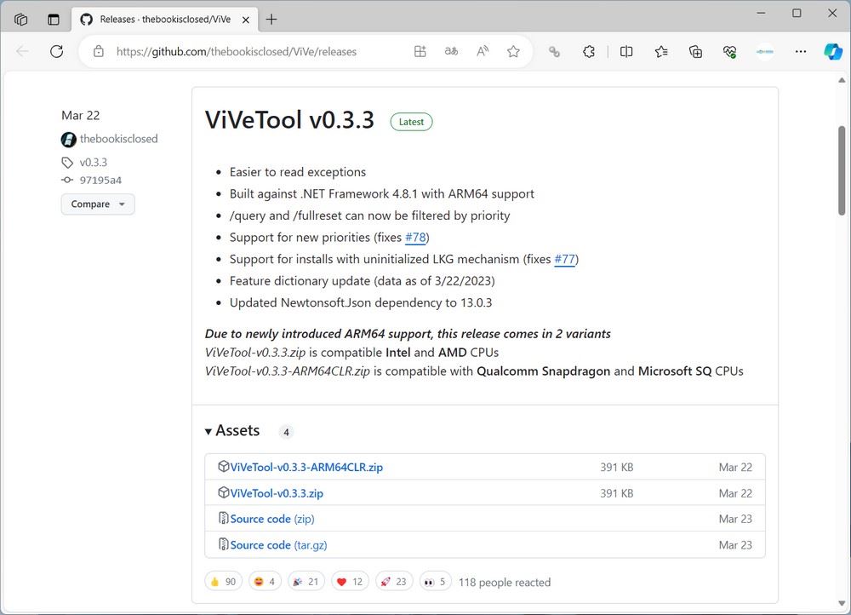The height and width of the screenshot is (615, 851).
Task: Click the rocket reaction with 23
Action: click(x=394, y=582)
